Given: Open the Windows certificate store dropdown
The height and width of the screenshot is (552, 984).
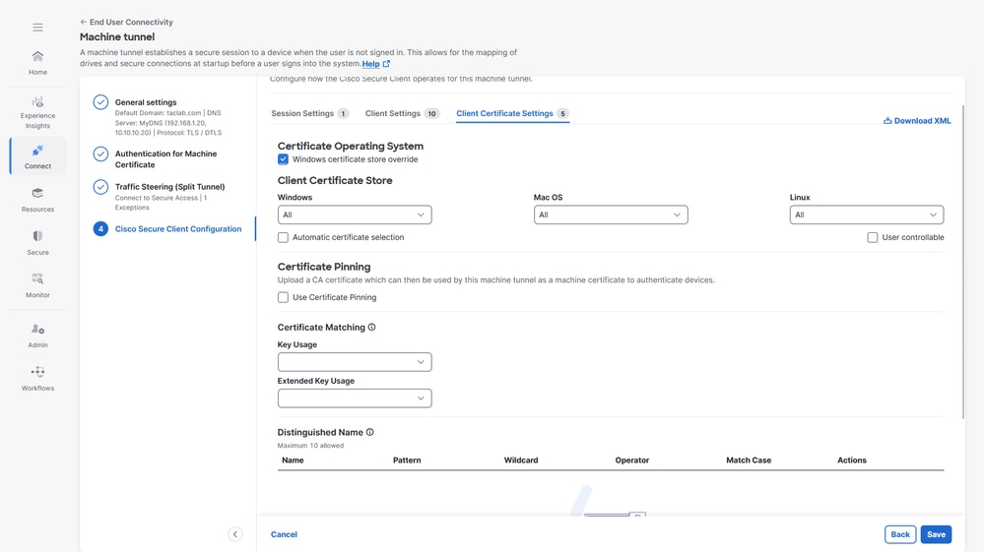Looking at the screenshot, I should coord(355,215).
